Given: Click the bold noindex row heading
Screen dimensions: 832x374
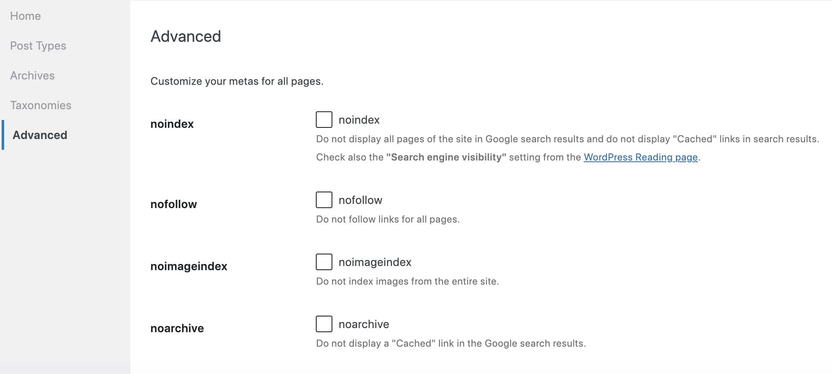Looking at the screenshot, I should (x=172, y=124).
